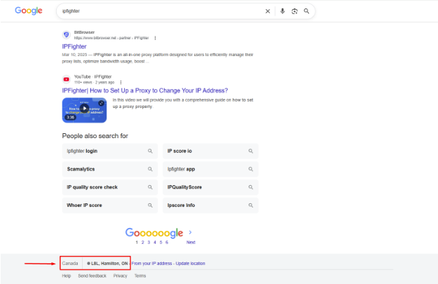Click the Update location link

click(x=190, y=264)
